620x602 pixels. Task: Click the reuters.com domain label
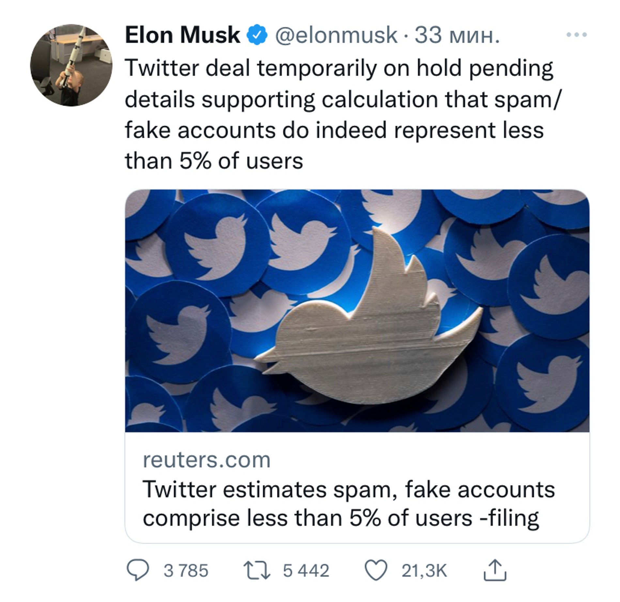207,460
